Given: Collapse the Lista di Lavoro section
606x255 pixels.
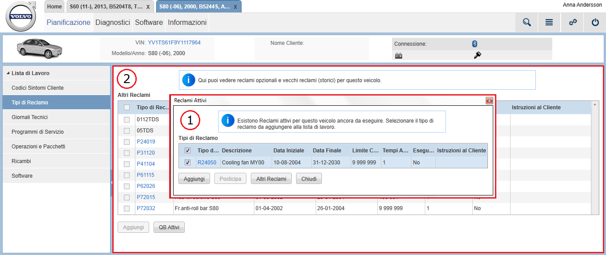Looking at the screenshot, I should (8, 73).
